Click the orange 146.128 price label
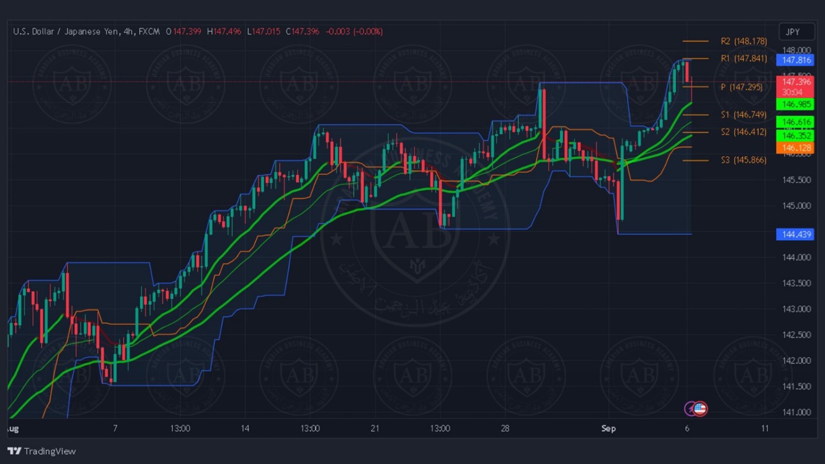The height and width of the screenshot is (464, 825). (x=795, y=147)
